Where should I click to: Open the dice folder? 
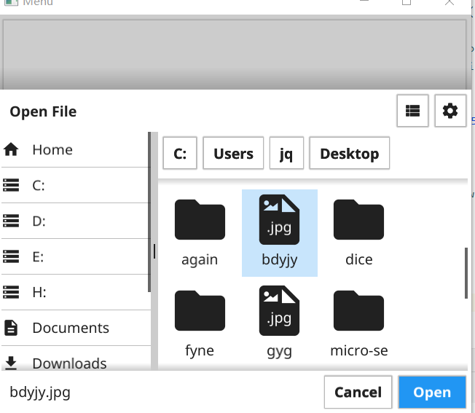[358, 233]
